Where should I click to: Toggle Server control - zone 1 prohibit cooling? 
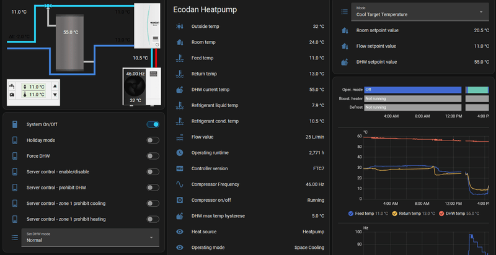(153, 204)
